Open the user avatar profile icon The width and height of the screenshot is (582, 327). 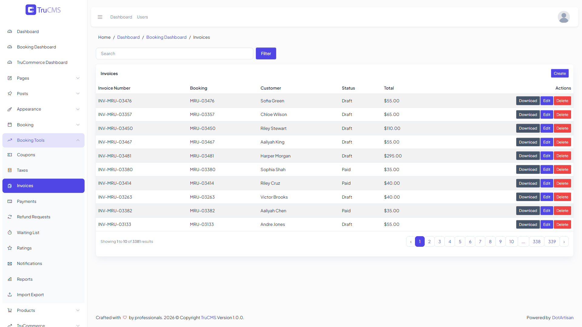tap(564, 17)
